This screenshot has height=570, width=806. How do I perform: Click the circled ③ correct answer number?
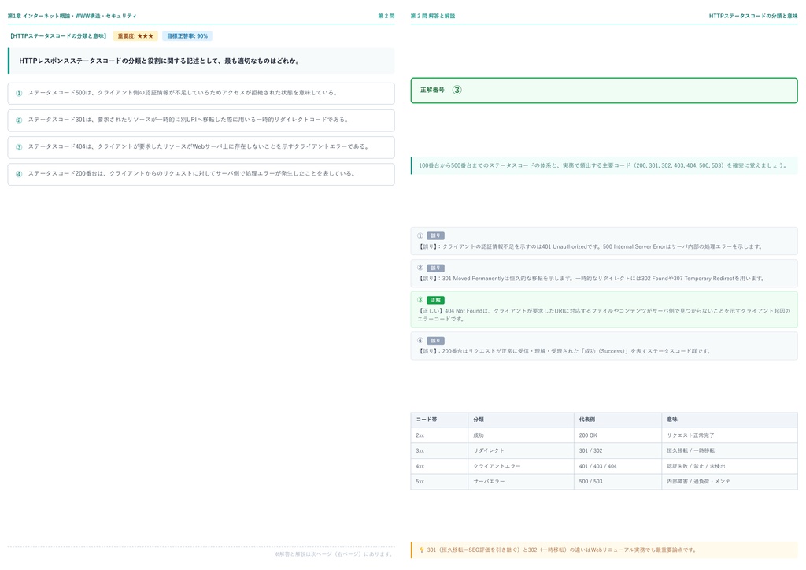[x=457, y=90]
